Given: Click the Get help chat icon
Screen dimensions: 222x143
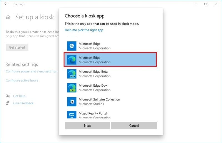Looking at the screenshot, I should pos(8,96).
